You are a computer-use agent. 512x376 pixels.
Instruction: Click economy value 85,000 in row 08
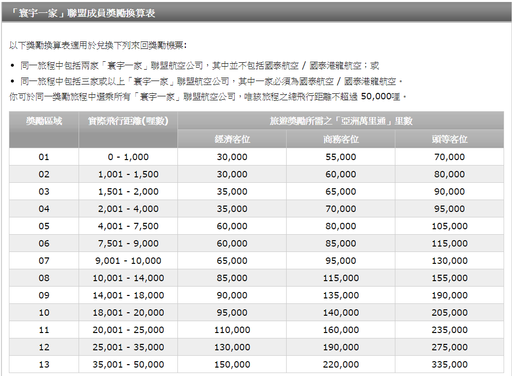tap(232, 278)
